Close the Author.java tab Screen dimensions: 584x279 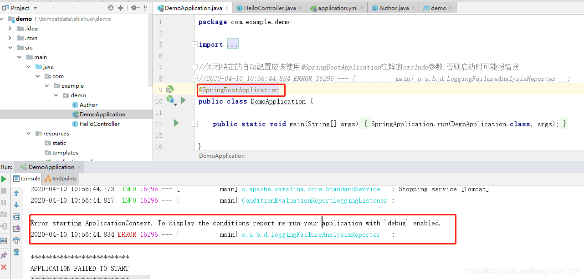point(414,8)
